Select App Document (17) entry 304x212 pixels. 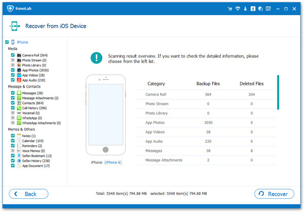[x=36, y=166]
